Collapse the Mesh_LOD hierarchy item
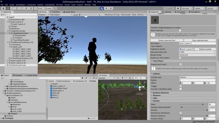This screenshot has width=219, height=123. (10, 47)
